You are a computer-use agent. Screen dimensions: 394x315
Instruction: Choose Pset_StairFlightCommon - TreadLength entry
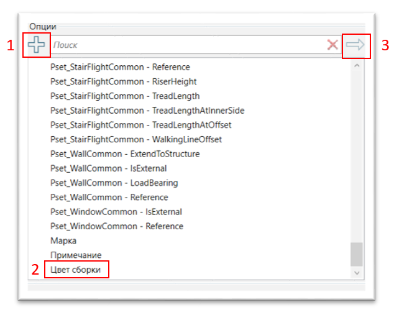[125, 96]
